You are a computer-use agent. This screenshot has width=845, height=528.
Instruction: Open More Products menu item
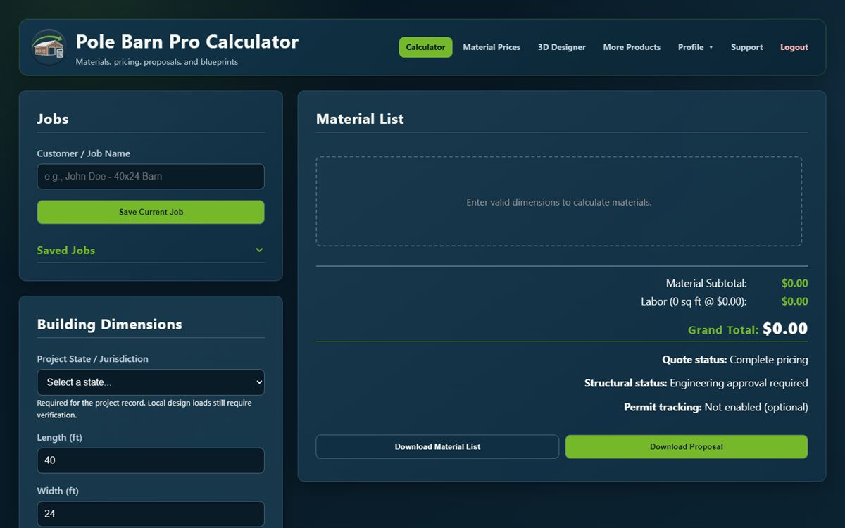(632, 47)
